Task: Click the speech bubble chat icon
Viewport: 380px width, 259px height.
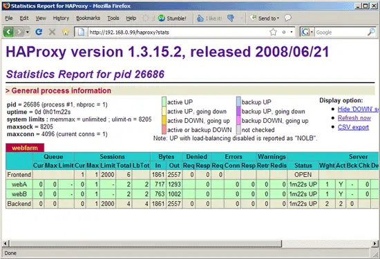Action: pos(287,18)
